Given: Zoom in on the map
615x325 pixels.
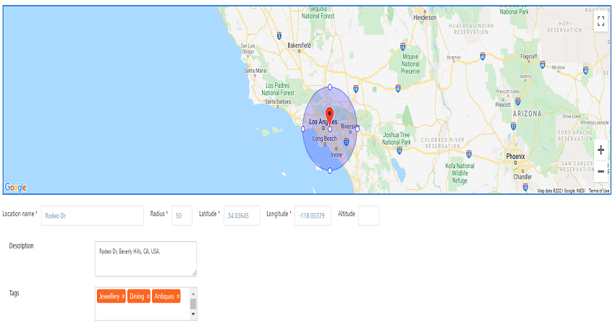Looking at the screenshot, I should click(x=601, y=152).
